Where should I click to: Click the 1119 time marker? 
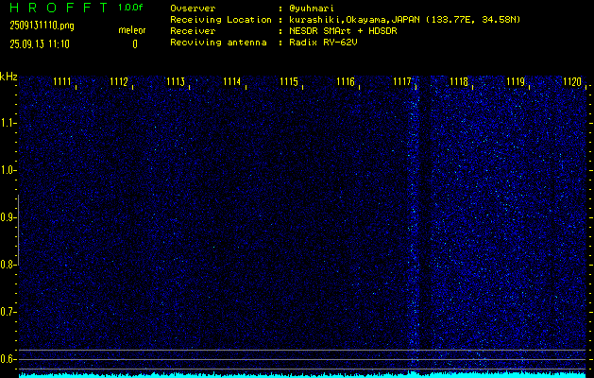coord(516,81)
